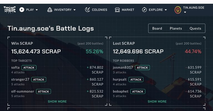
Task: Switch to the Planets tab
Action: (176, 28)
